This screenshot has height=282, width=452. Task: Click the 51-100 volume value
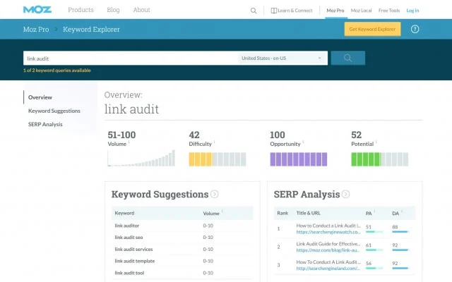(x=121, y=135)
